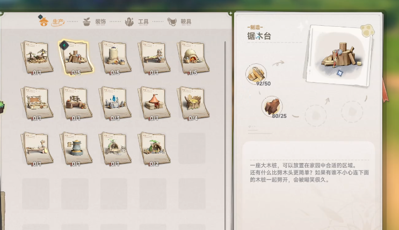
Task: Select the tree stump table recipe 0/4
Action: (x=193, y=103)
